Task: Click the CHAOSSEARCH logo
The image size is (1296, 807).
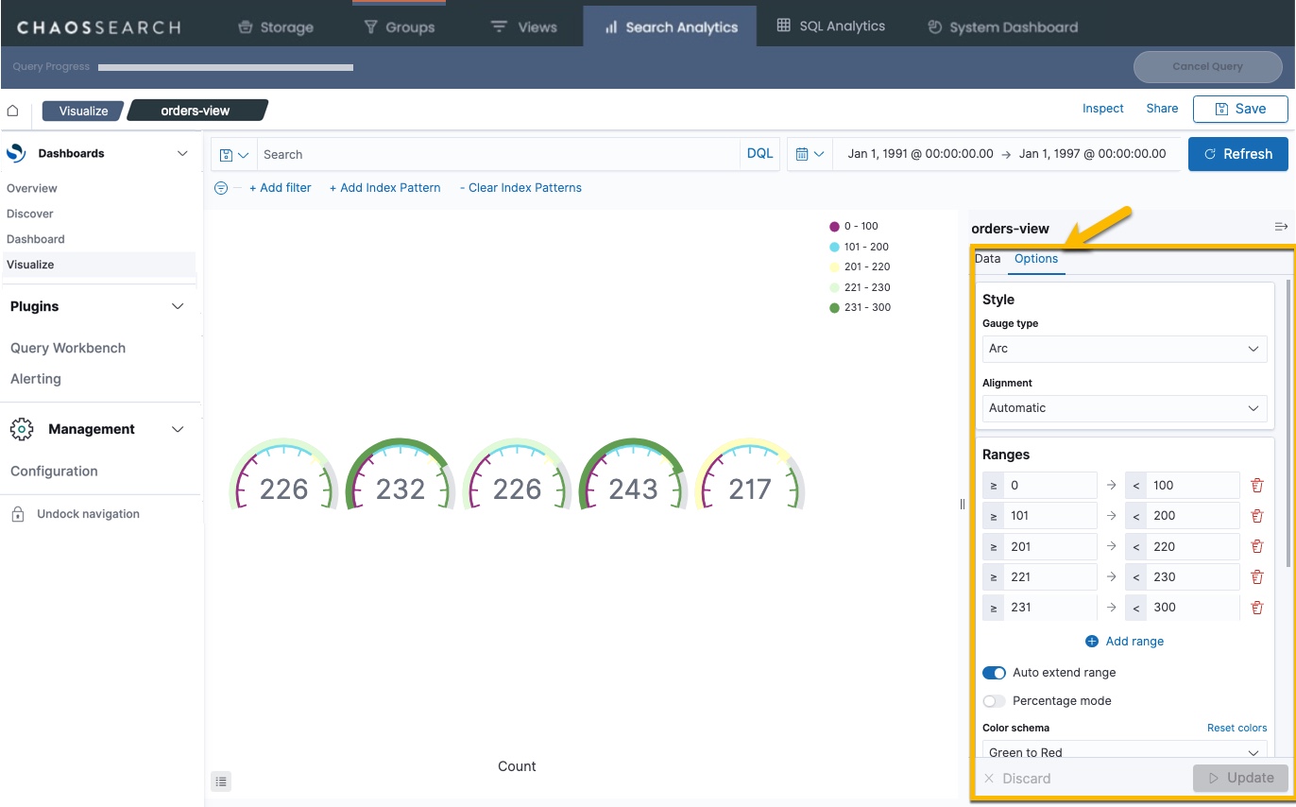Action: (98, 27)
